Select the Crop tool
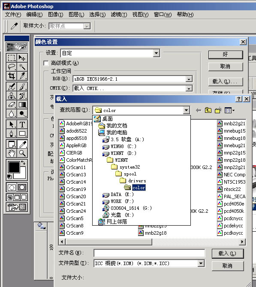This screenshot has width=256, height=287. pyautogui.click(x=12, y=76)
